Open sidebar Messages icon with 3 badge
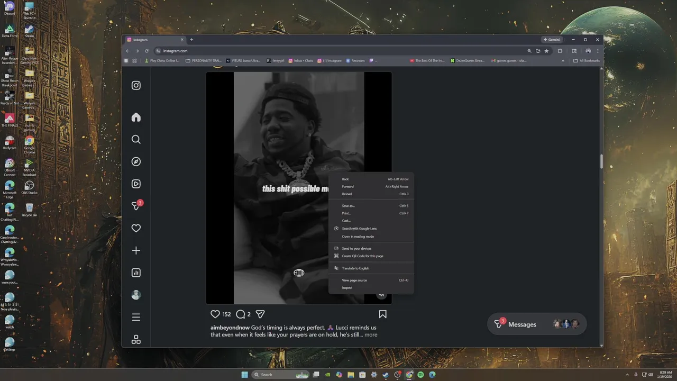 [x=136, y=206]
